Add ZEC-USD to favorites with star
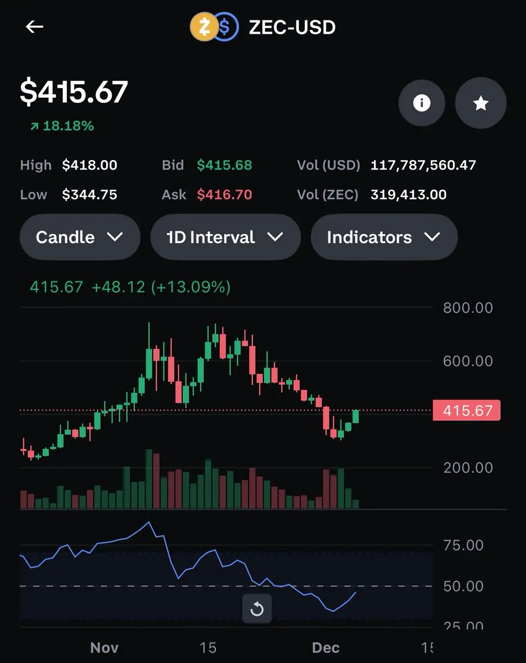526x663 pixels. tap(481, 103)
